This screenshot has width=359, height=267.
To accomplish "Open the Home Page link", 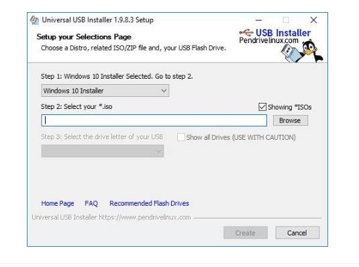I will pos(58,203).
